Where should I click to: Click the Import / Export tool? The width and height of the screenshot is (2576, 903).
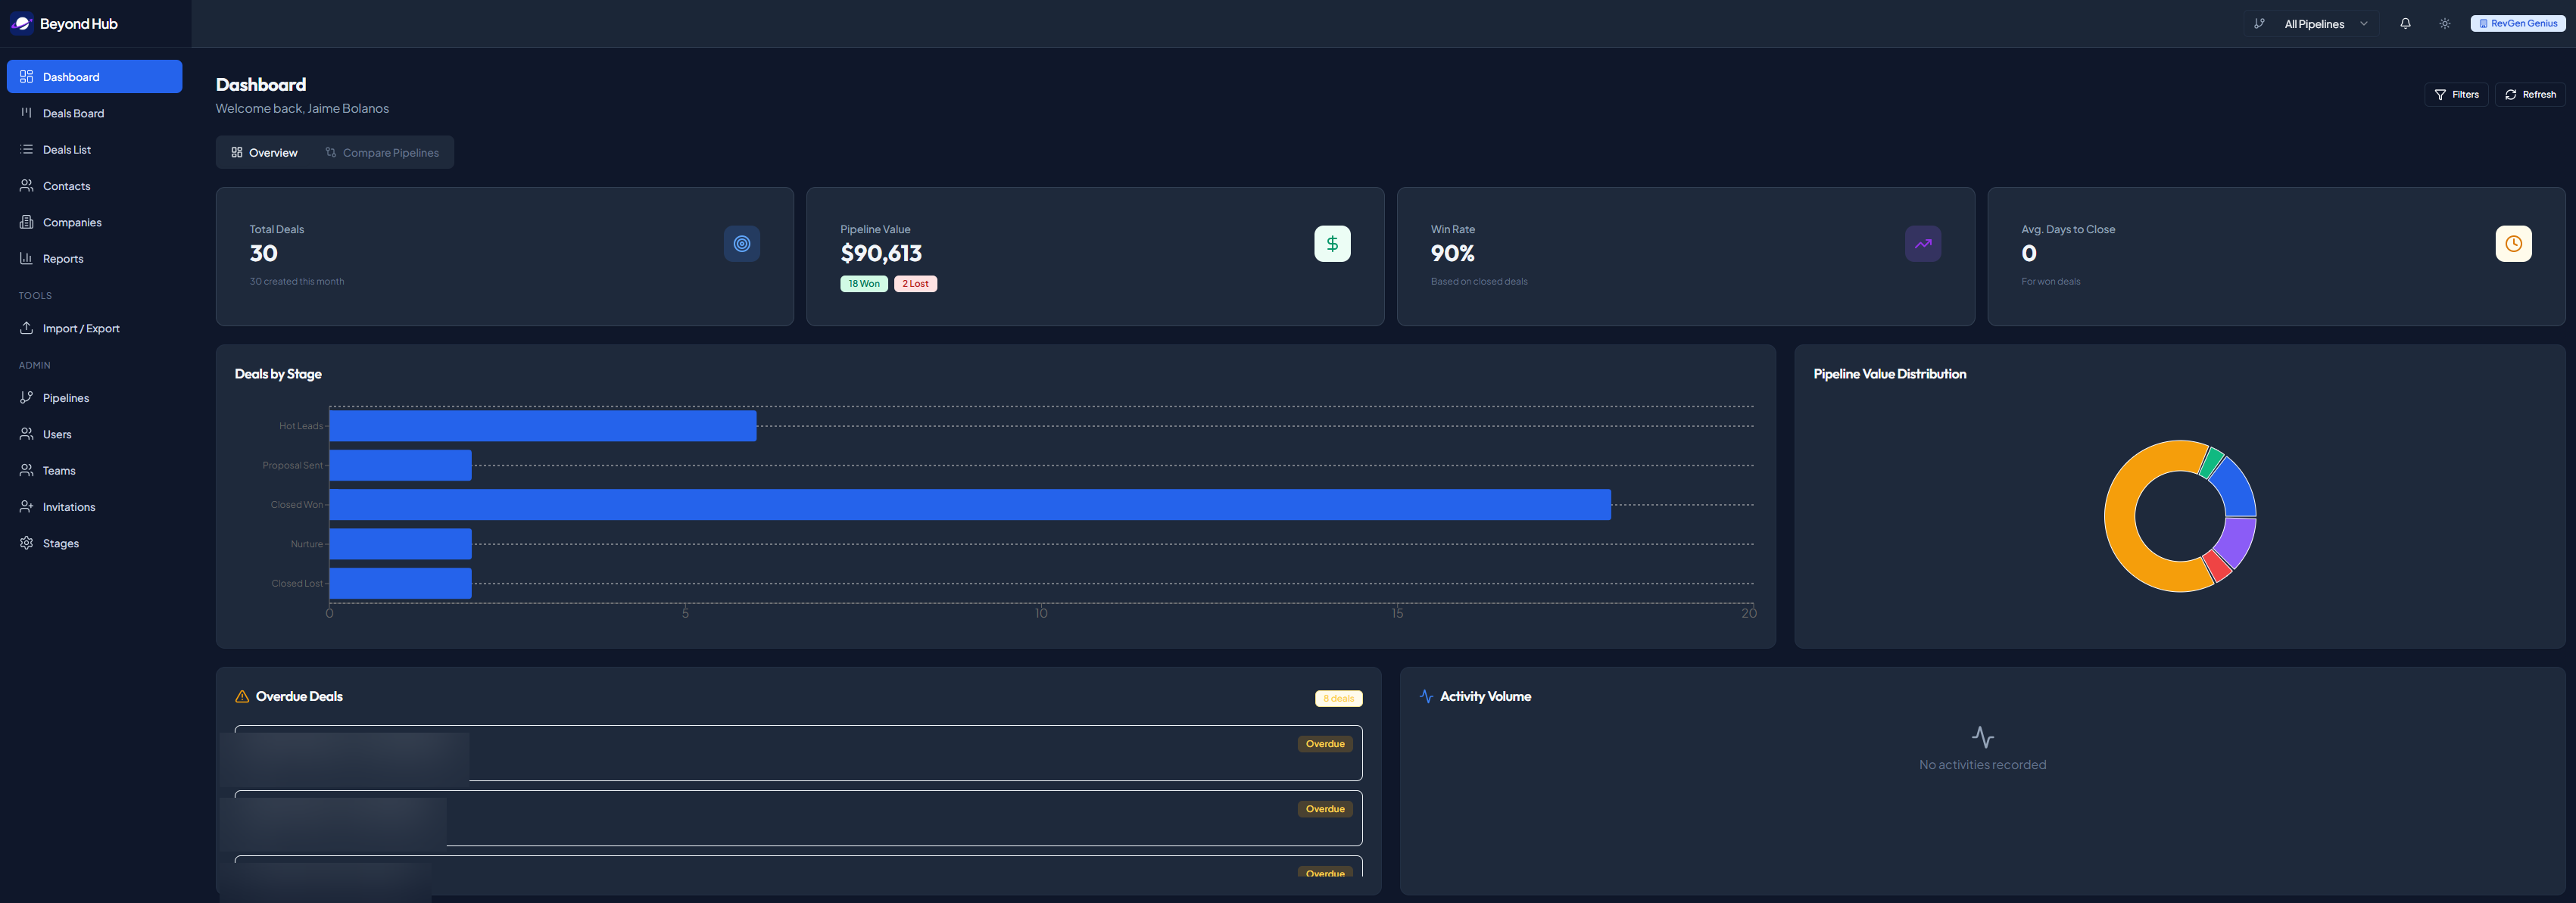[80, 328]
